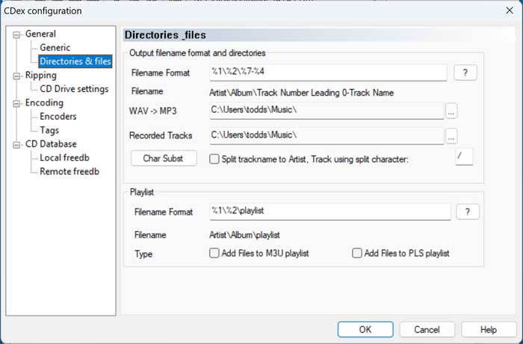Collapse the Ripping tree node
This screenshot has width=523, height=344.
(16, 76)
